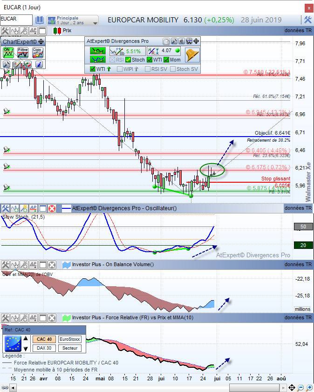This screenshot has width=314, height=392.
Task: Open Divergences Pro hammer settings icon
Action: click(x=174, y=41)
